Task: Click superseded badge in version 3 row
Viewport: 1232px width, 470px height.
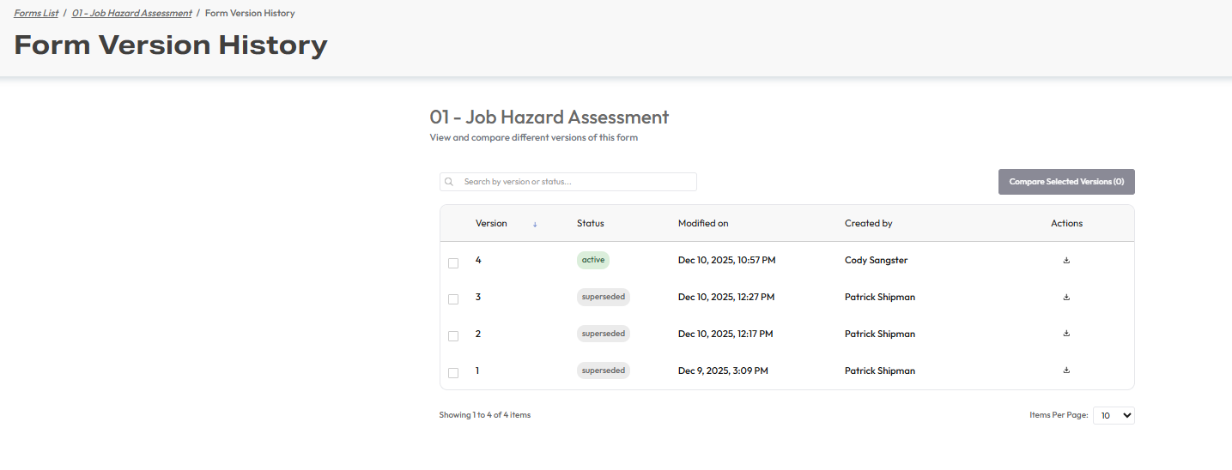Action: coord(604,297)
